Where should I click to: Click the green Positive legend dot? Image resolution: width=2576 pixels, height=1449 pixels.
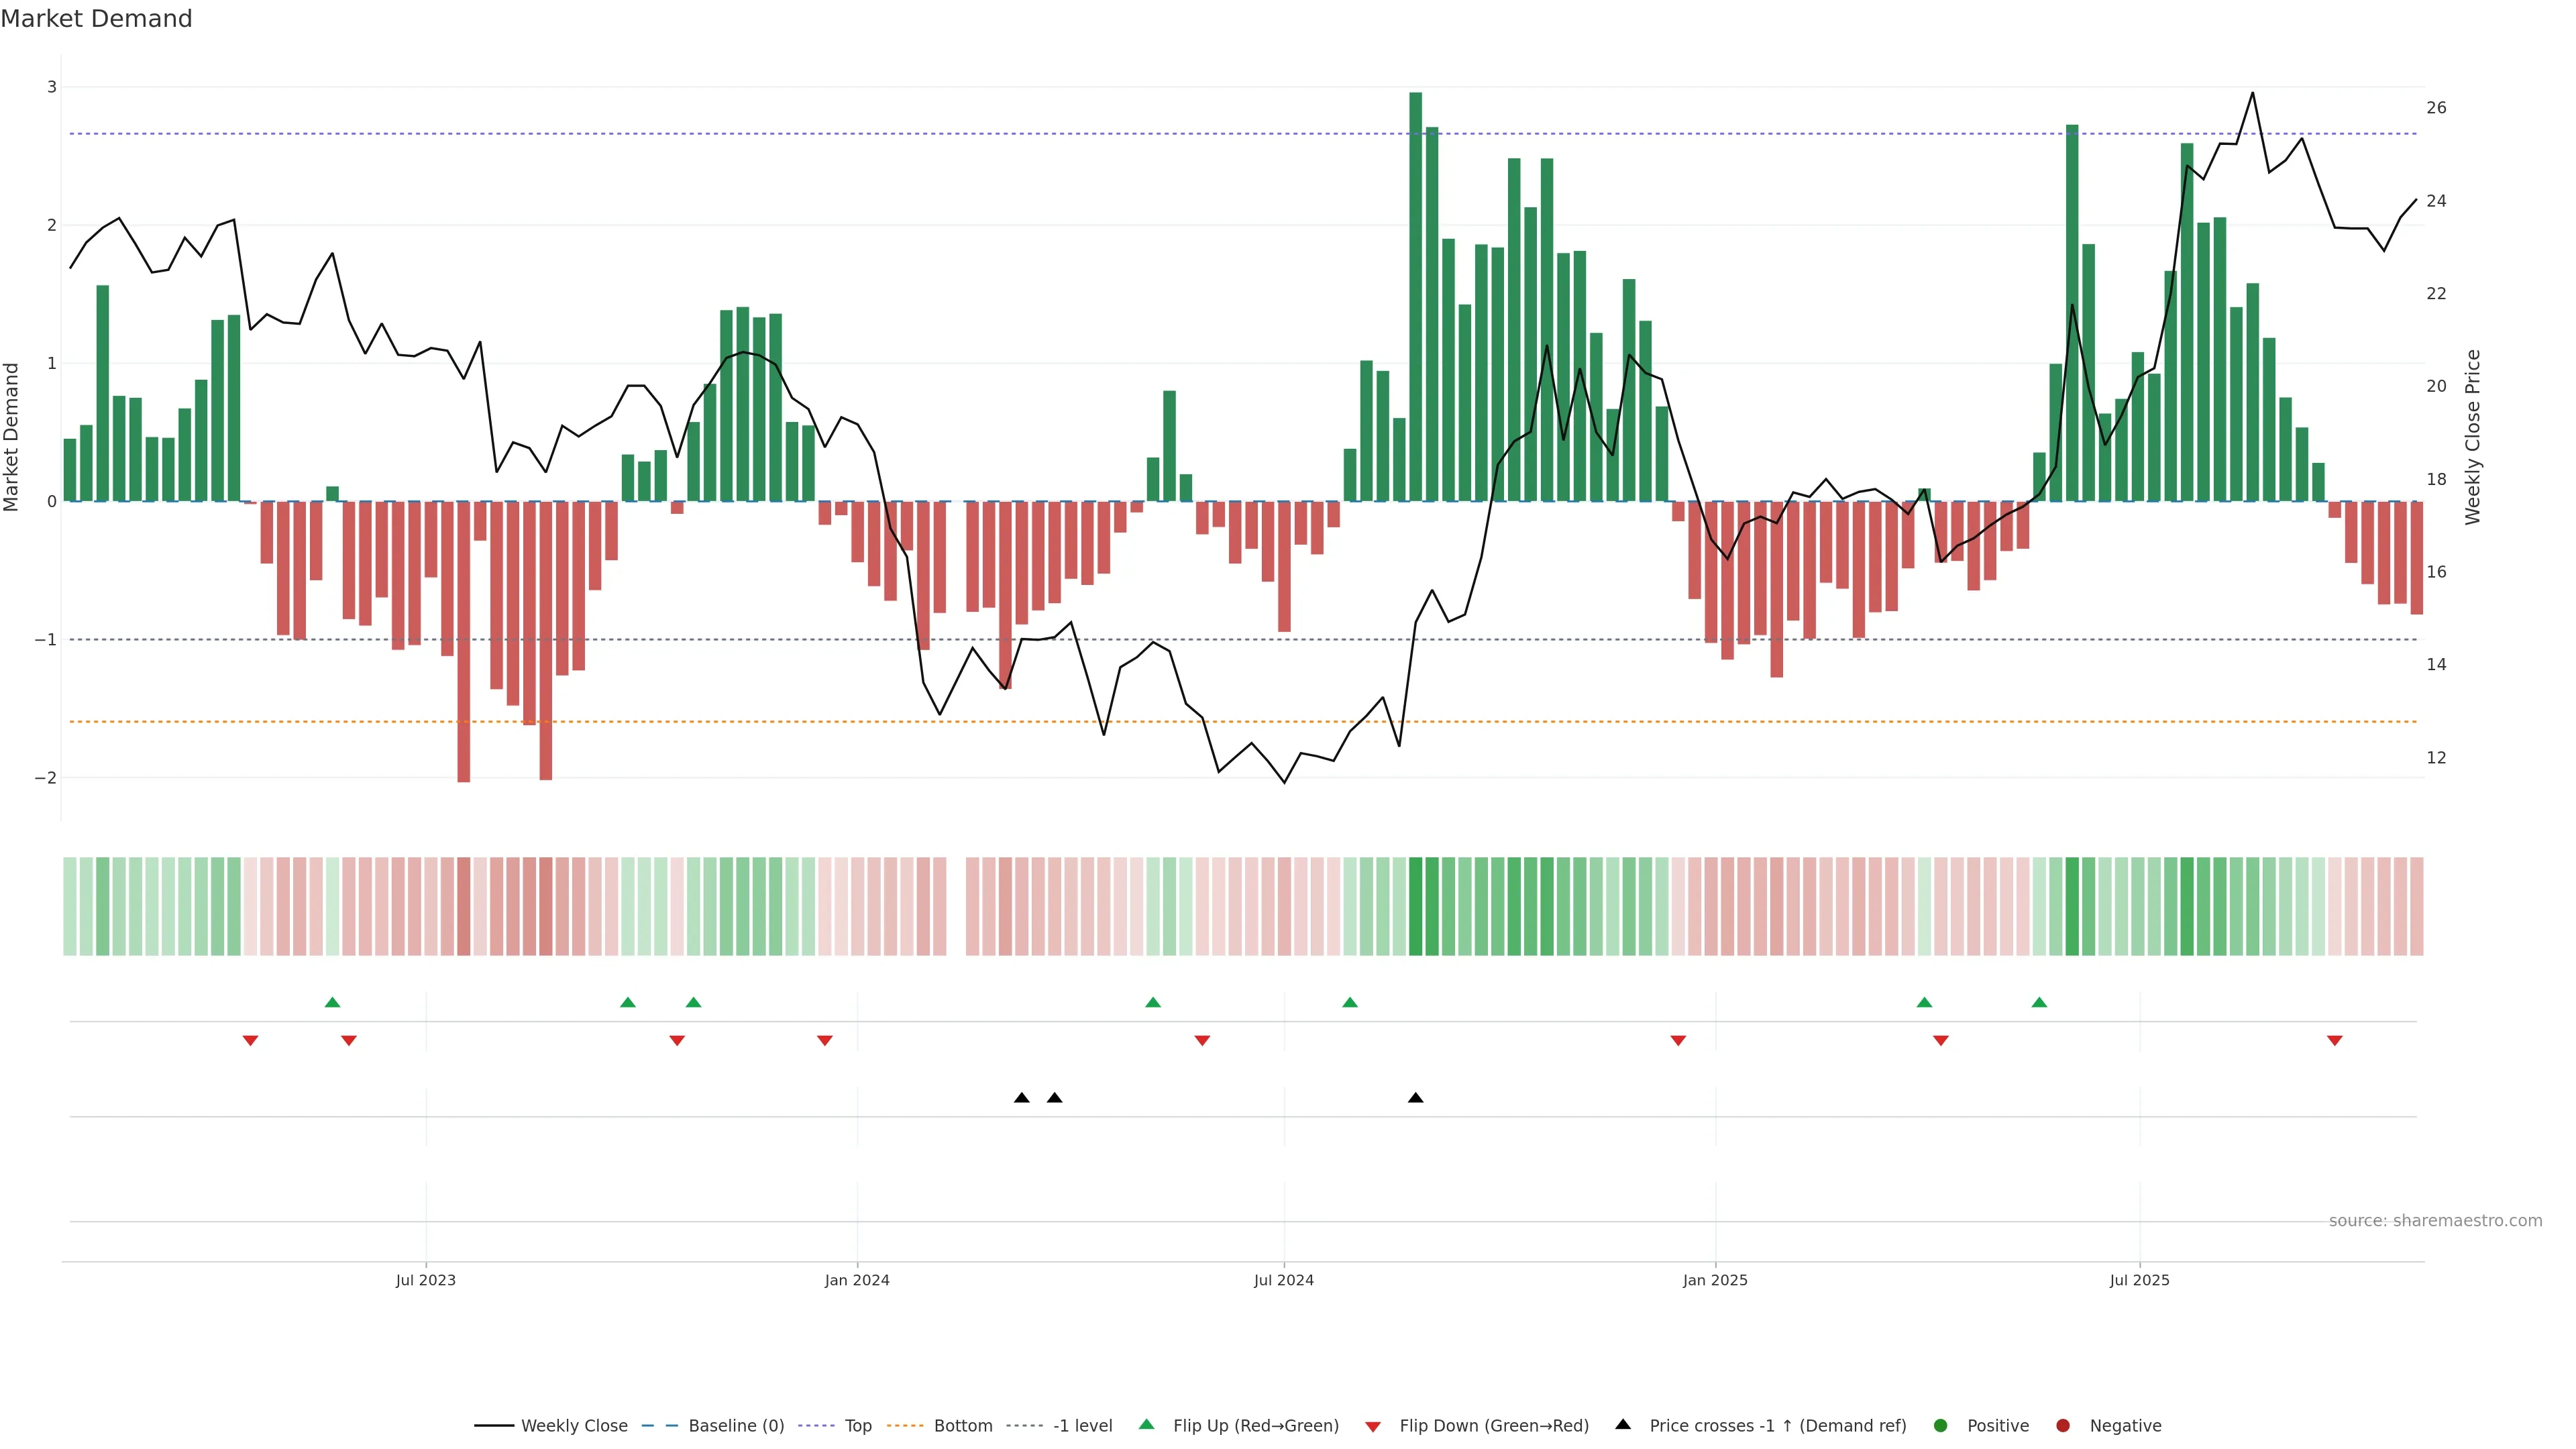(x=1941, y=1425)
